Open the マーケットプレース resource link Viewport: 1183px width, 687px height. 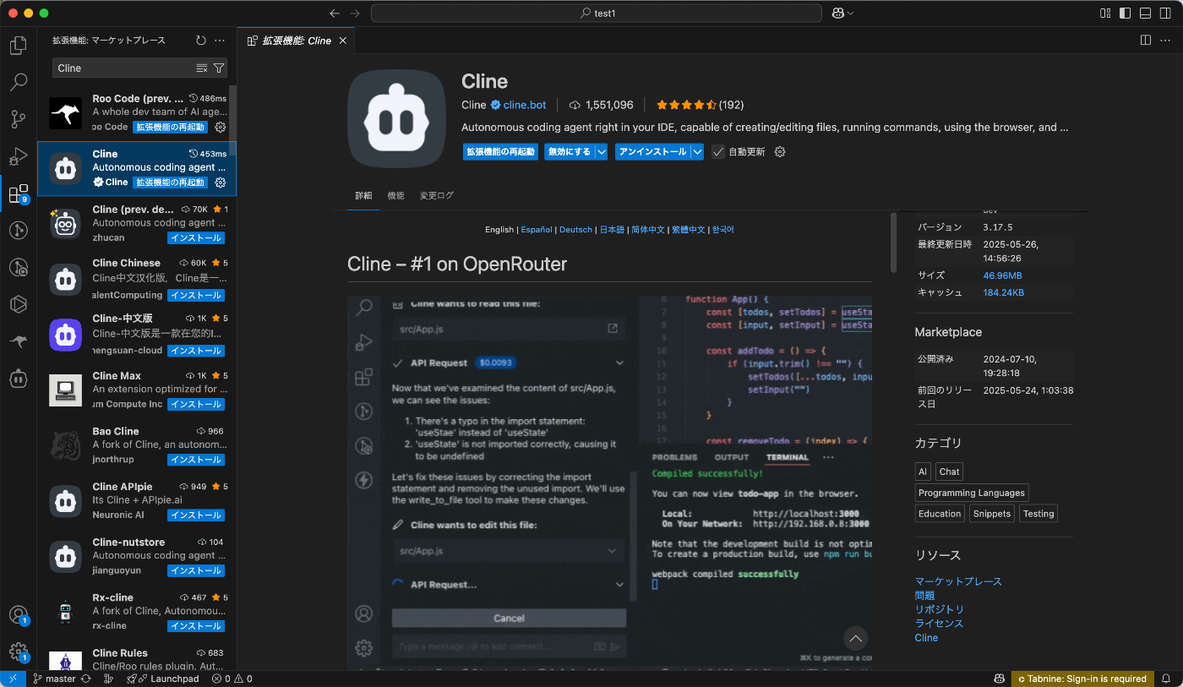(x=958, y=581)
